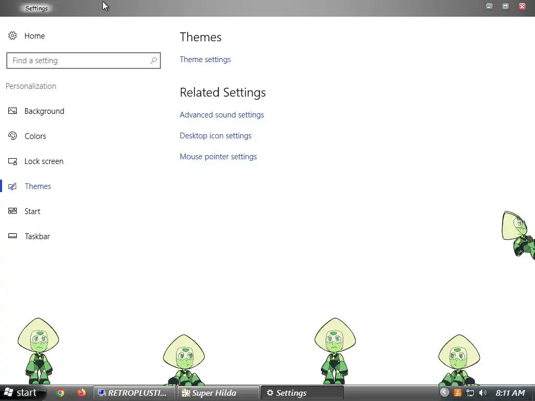Click the magnifier icon in search box

154,61
